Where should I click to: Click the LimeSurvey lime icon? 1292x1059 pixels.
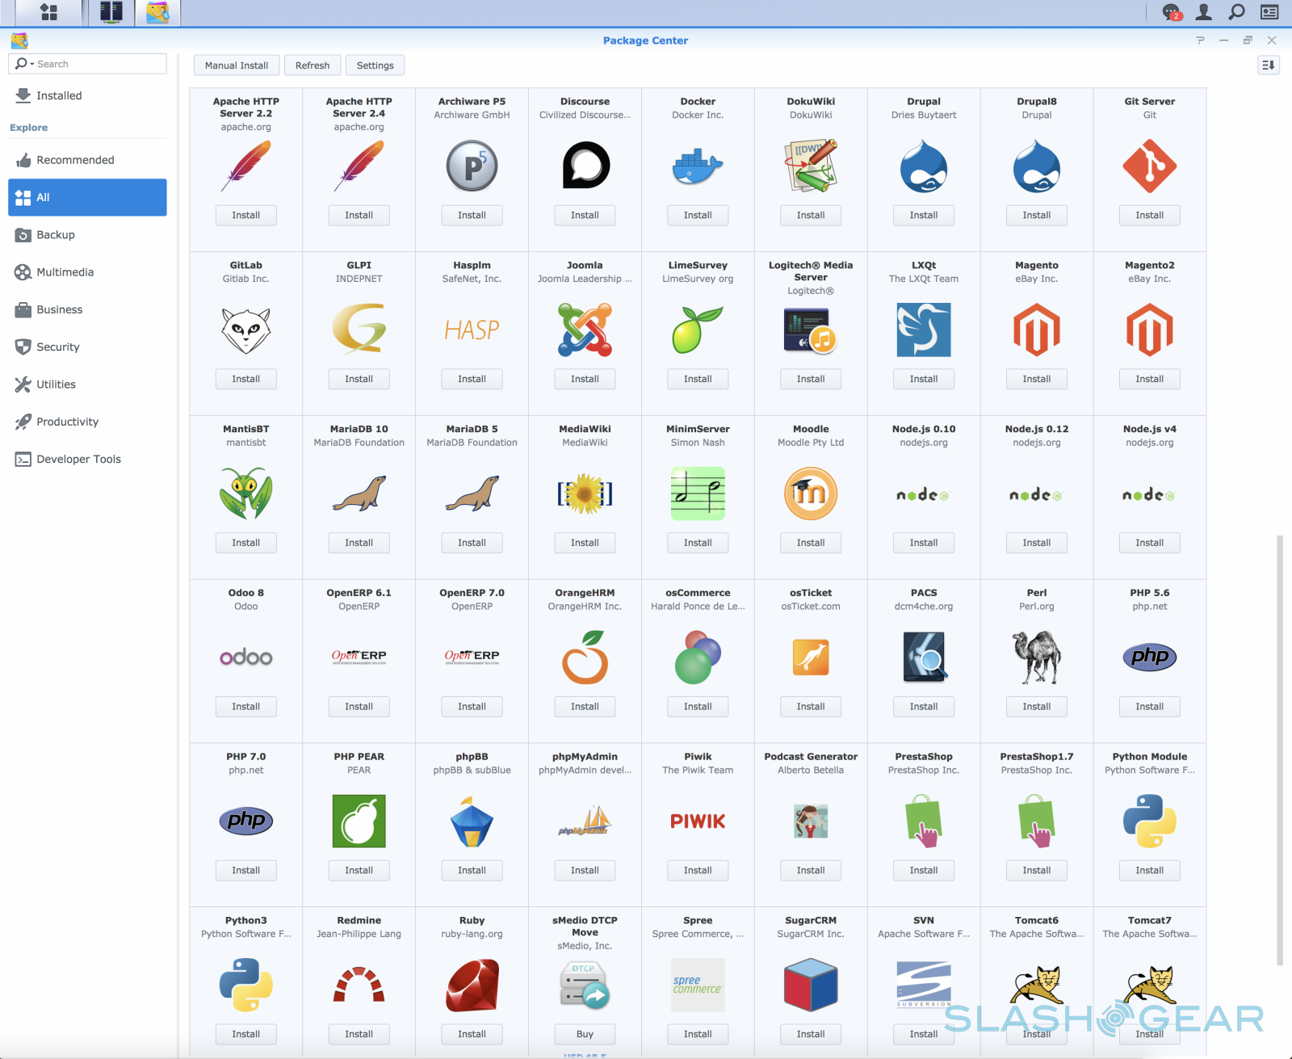click(698, 330)
